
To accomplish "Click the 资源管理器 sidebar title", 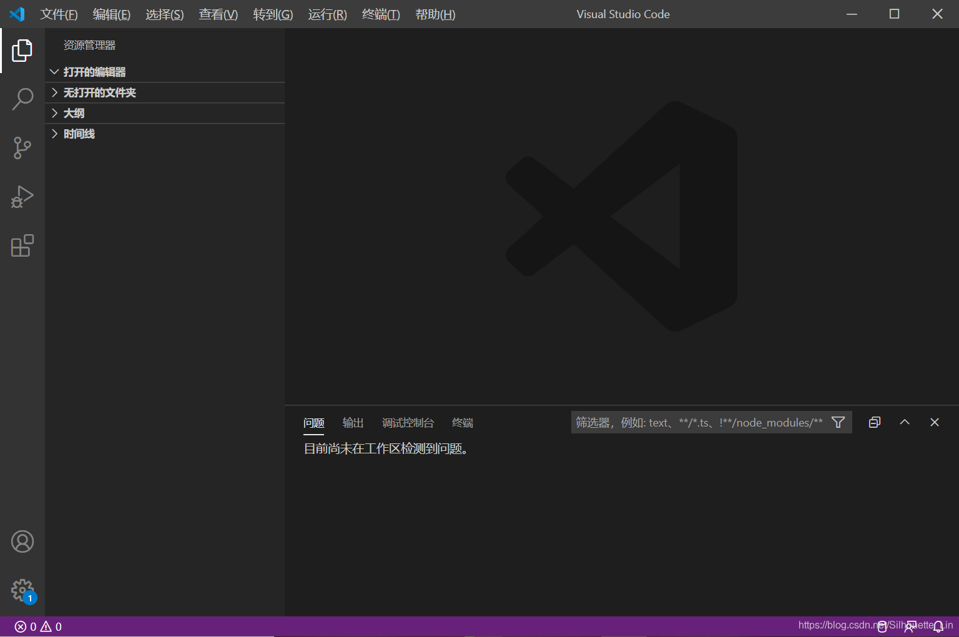I will click(90, 45).
